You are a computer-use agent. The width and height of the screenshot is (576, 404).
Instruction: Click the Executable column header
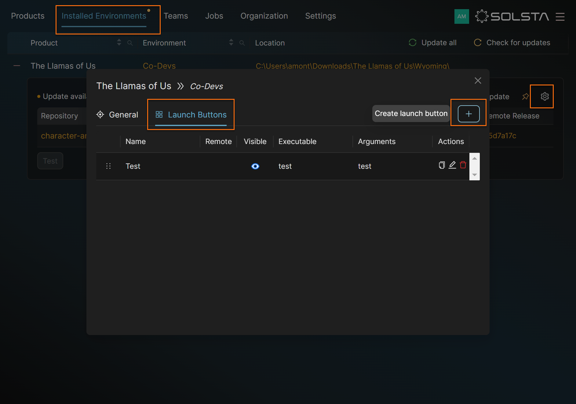297,142
